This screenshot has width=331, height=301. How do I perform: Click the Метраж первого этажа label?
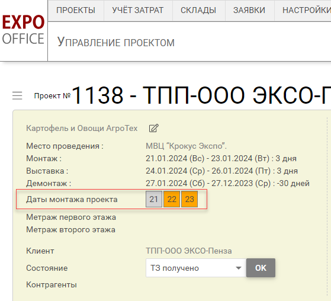tap(71, 217)
